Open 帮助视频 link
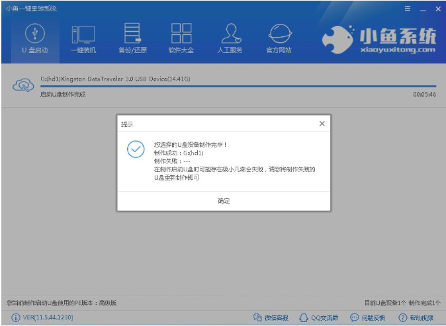Screen dimensions: 446x326 (x=416, y=317)
